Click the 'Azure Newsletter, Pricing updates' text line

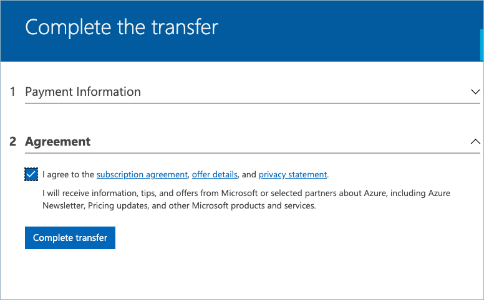point(125,205)
